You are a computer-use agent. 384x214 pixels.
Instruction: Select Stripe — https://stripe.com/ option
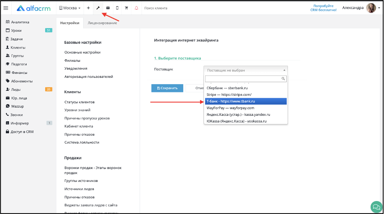point(246,95)
